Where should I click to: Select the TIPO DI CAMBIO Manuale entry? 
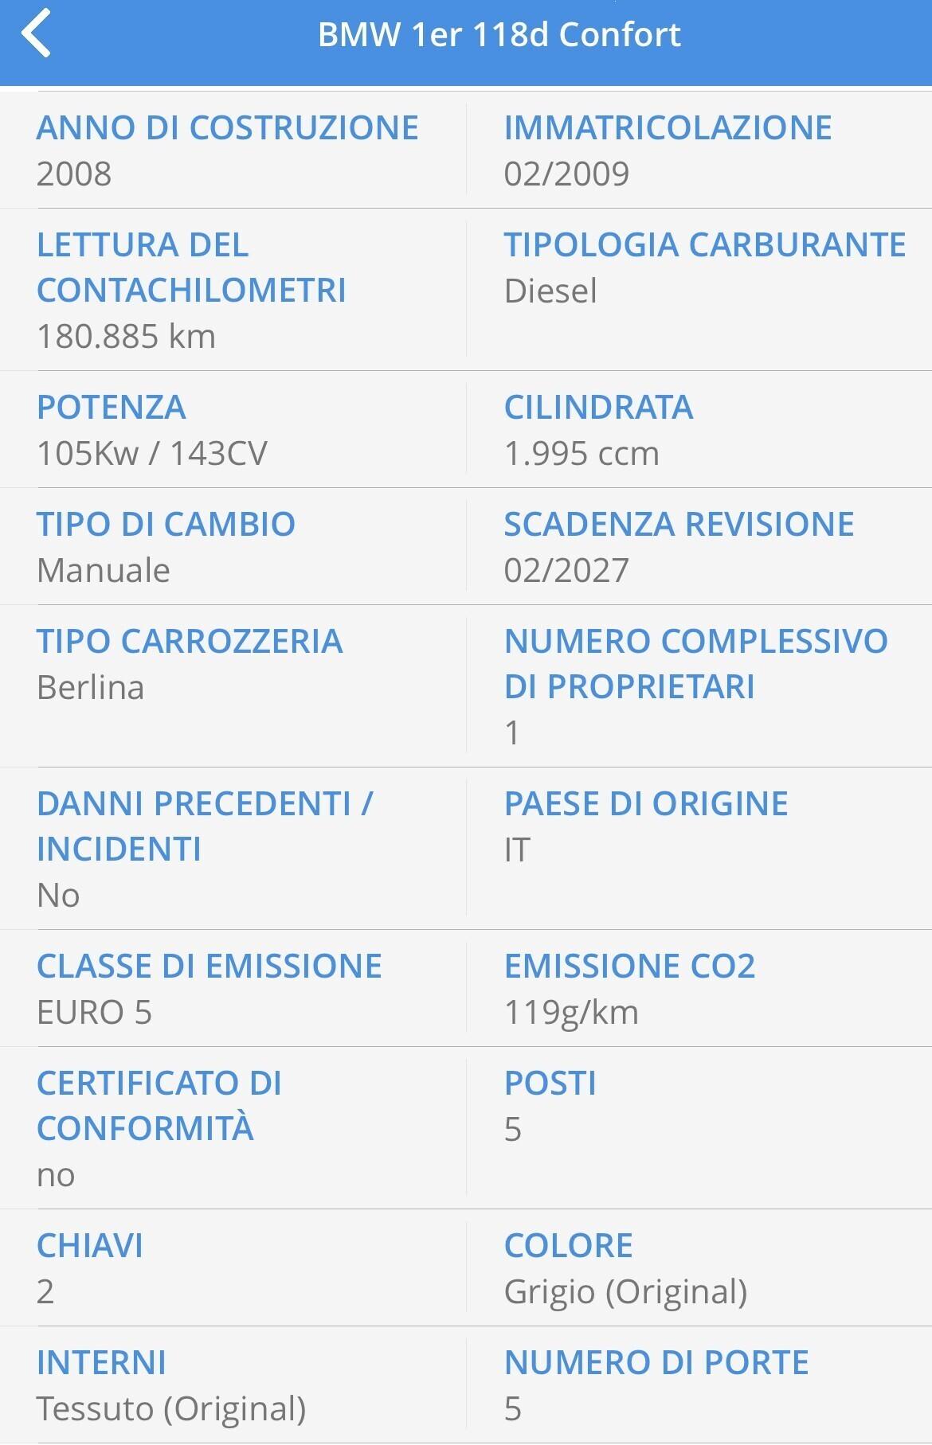pos(167,546)
